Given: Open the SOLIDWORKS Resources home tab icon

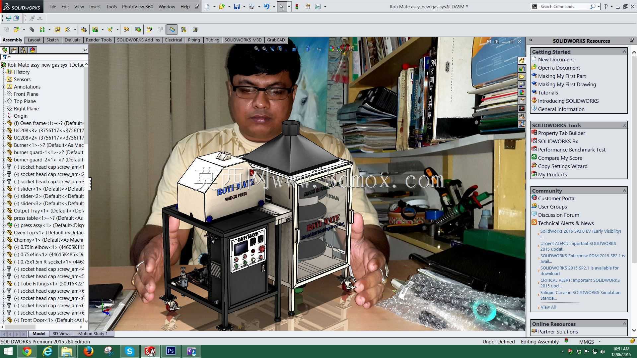Looking at the screenshot, I should coord(522,61).
